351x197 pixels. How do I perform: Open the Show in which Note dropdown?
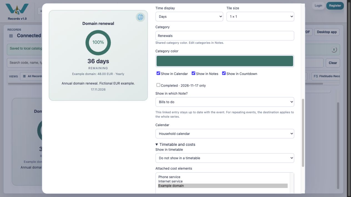point(225,102)
